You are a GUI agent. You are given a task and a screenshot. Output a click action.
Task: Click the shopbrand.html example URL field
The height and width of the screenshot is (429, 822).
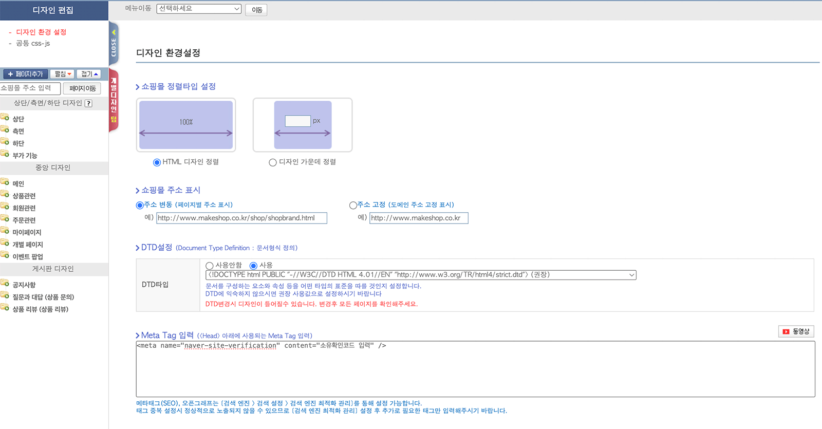pyautogui.click(x=241, y=218)
